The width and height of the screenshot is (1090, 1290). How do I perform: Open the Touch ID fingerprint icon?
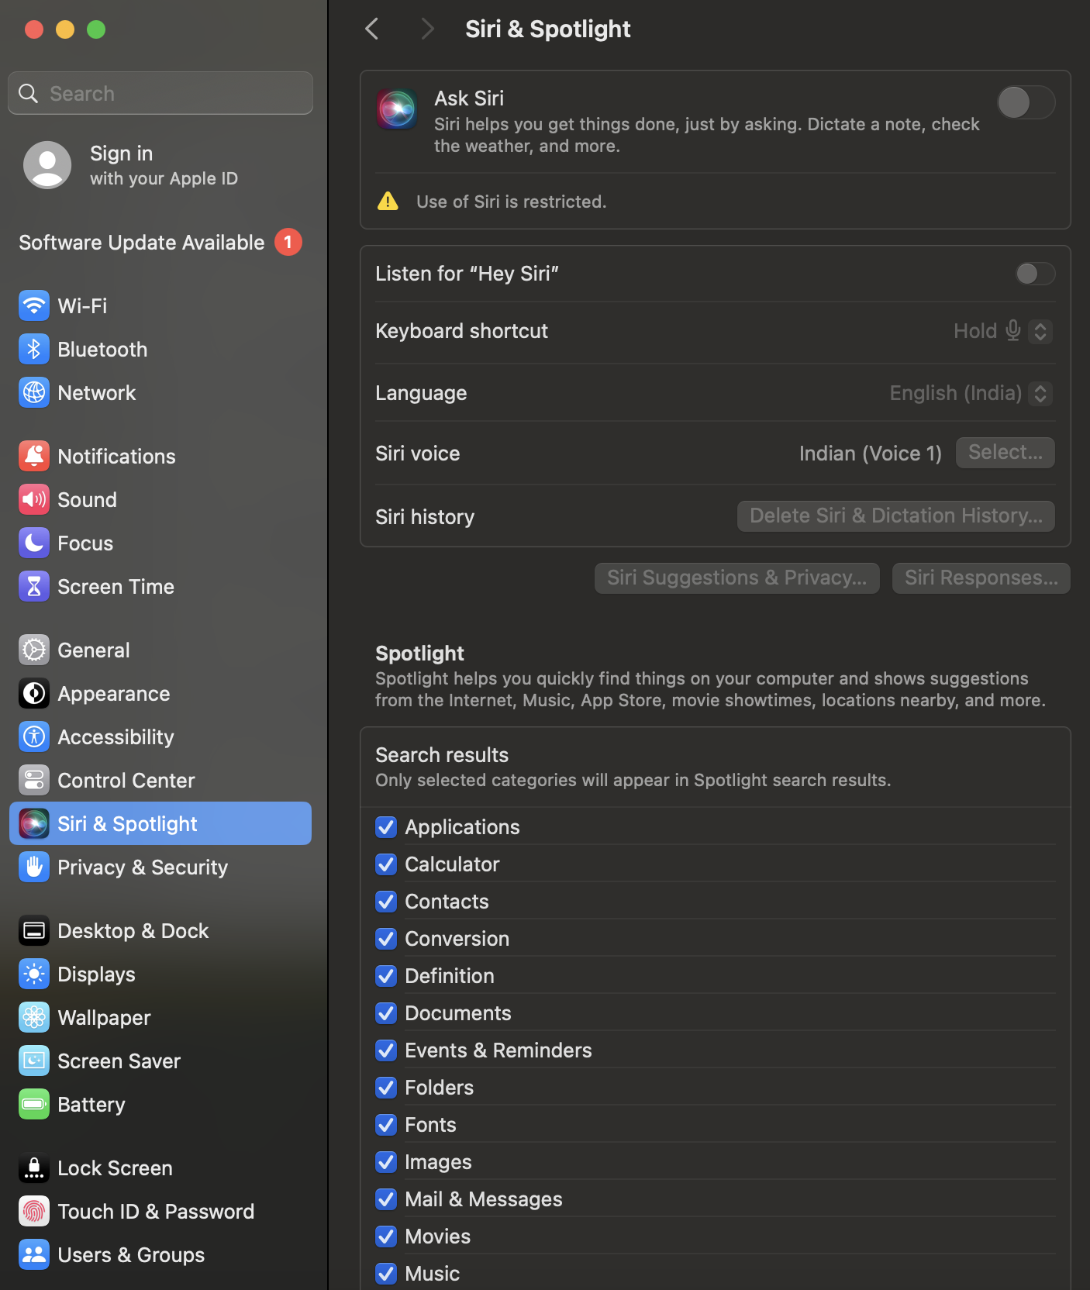pyautogui.click(x=34, y=1211)
